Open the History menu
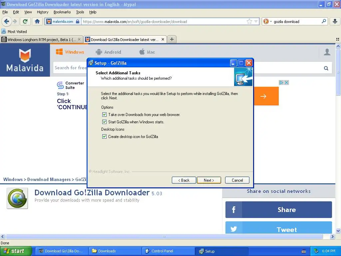 (43, 12)
